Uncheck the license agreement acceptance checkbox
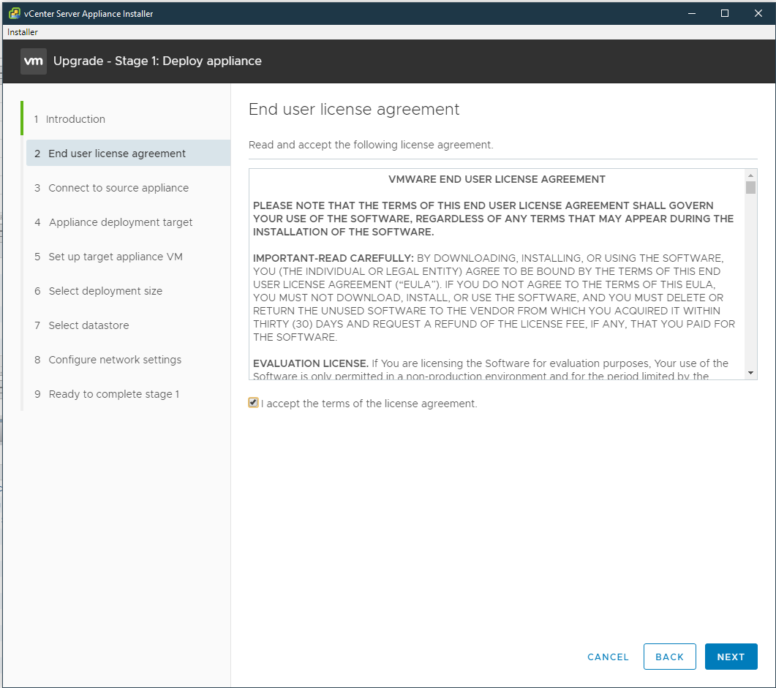The width and height of the screenshot is (776, 688). 253,402
